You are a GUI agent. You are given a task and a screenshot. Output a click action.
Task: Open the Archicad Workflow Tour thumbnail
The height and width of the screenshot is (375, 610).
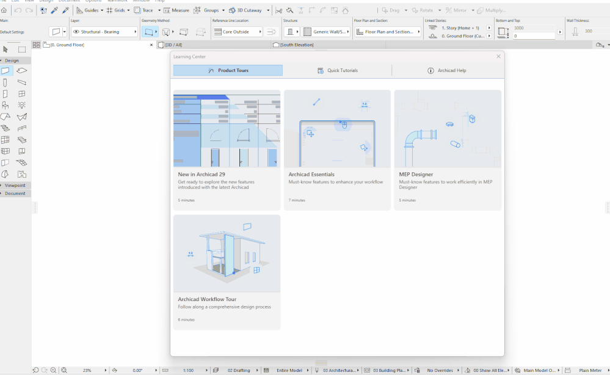[227, 253]
